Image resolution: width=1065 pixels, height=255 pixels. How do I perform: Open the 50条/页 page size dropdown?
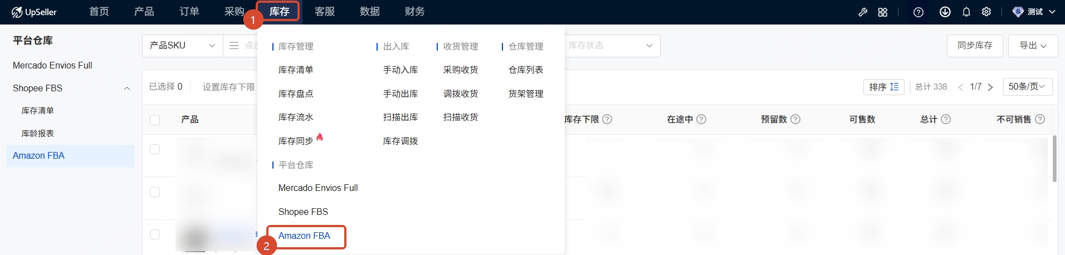[x=1028, y=87]
